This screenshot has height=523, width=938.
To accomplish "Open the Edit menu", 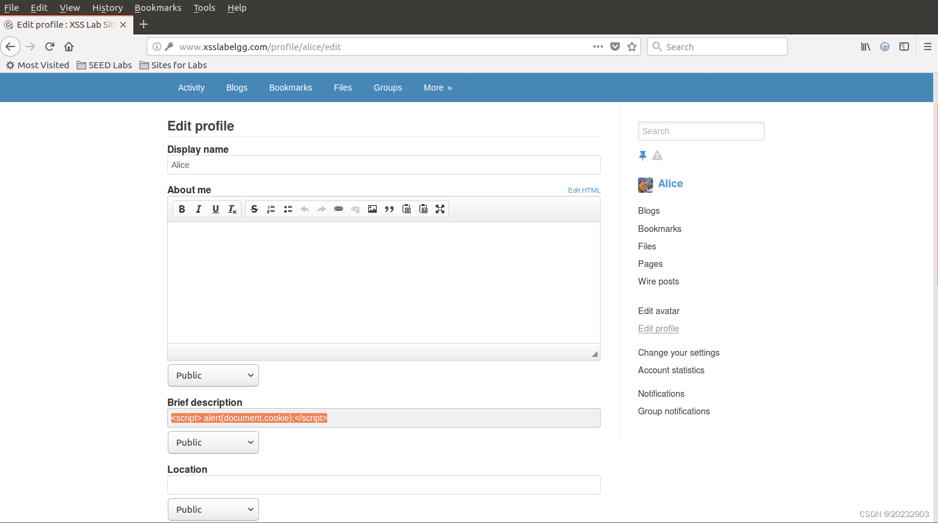I will tap(39, 8).
